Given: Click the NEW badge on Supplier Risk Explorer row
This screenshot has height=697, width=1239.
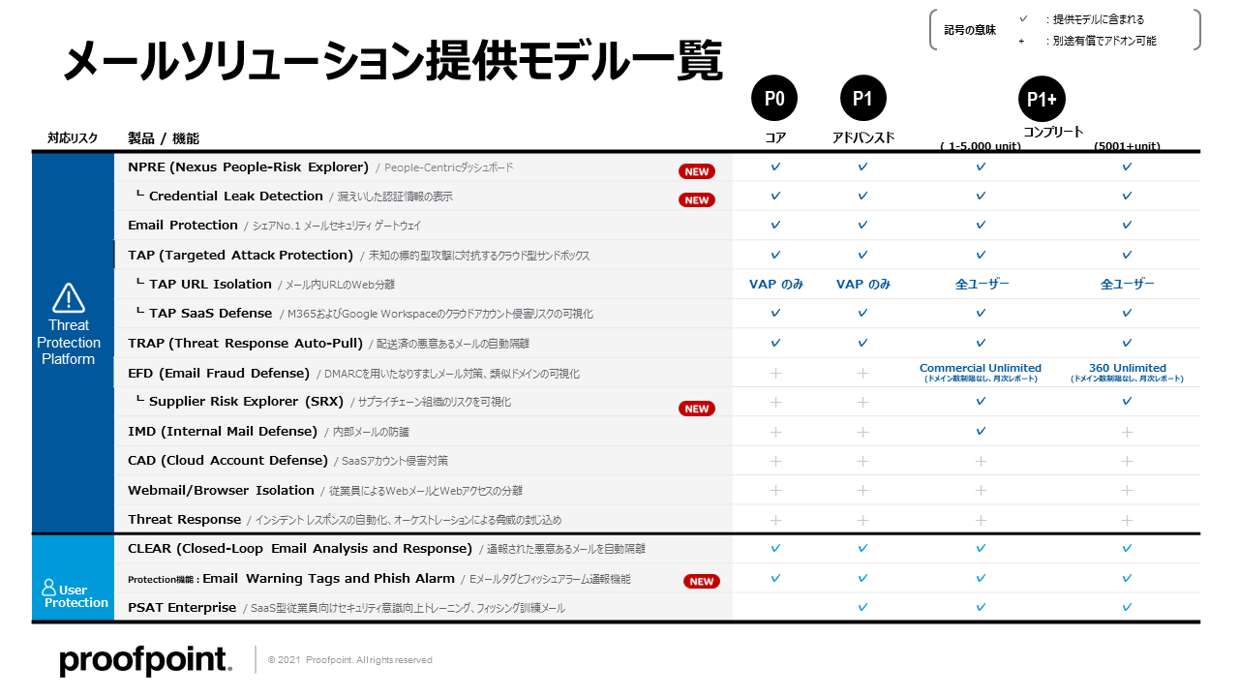Looking at the screenshot, I should point(697,409).
